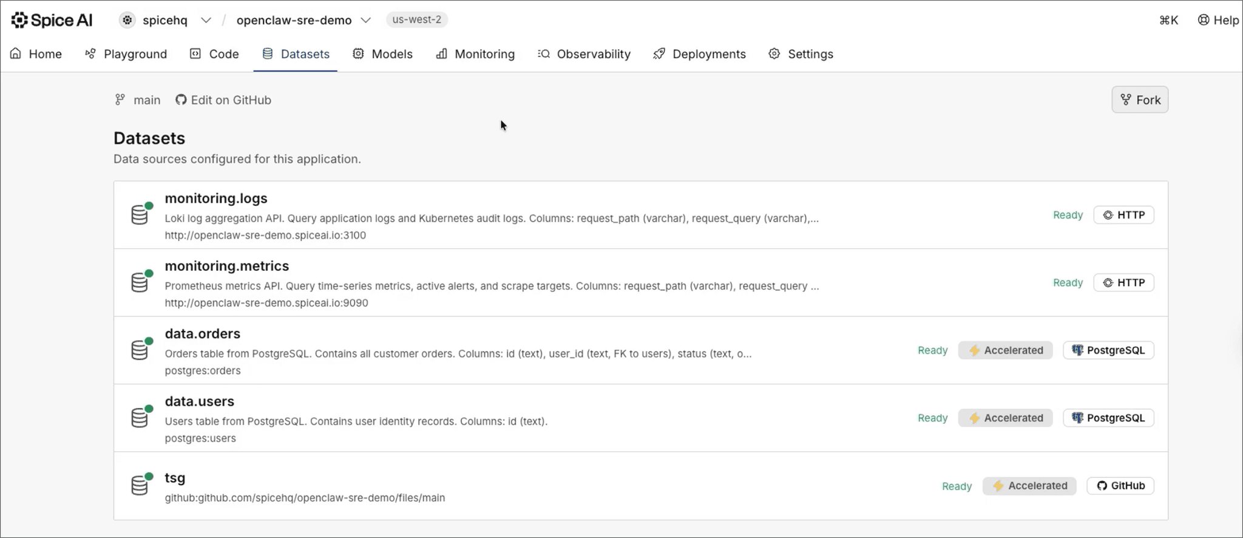Image resolution: width=1243 pixels, height=538 pixels.
Task: Go to the Deployments tab
Action: tap(699, 54)
